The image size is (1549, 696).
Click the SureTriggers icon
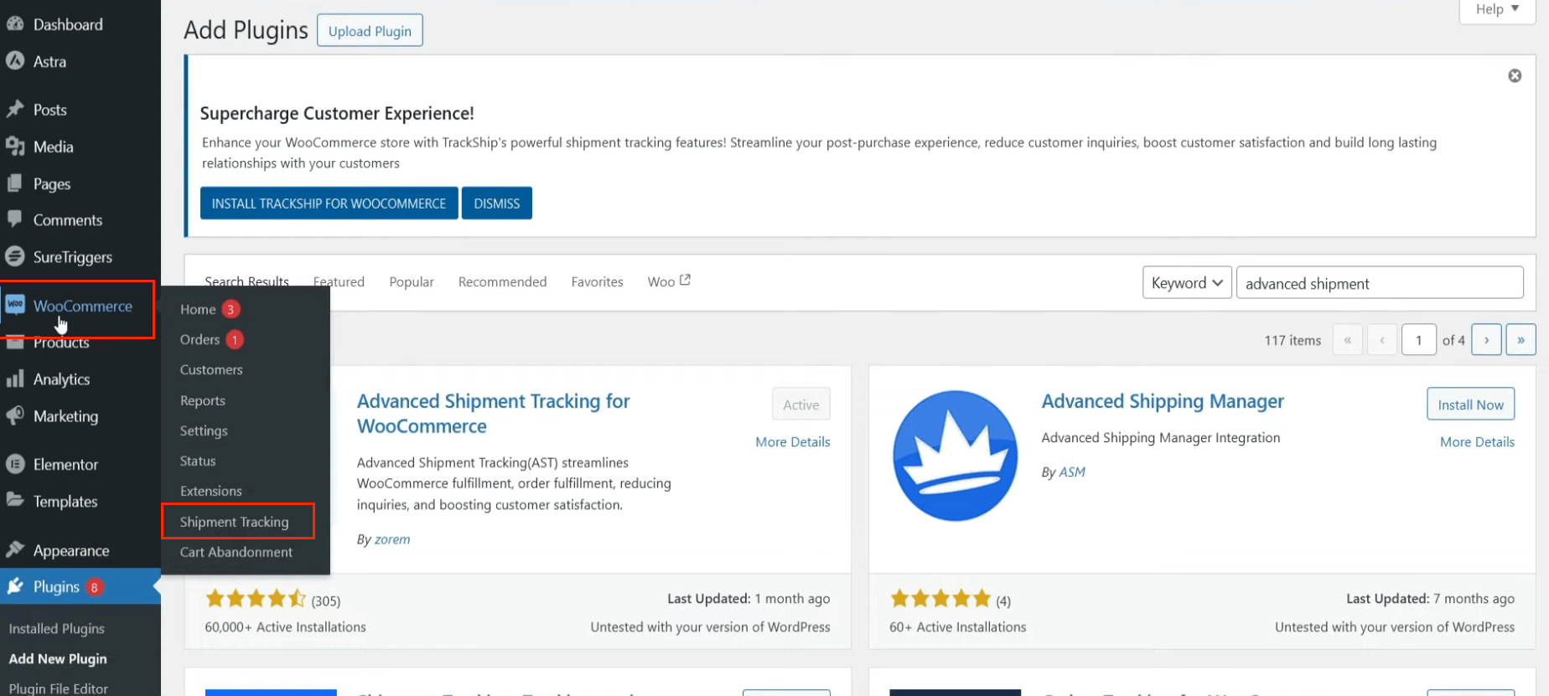pyautogui.click(x=15, y=256)
